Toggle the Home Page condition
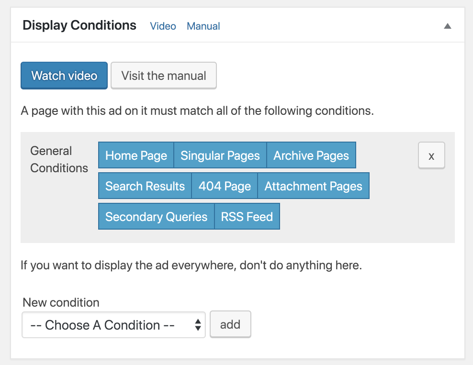 pyautogui.click(x=136, y=155)
